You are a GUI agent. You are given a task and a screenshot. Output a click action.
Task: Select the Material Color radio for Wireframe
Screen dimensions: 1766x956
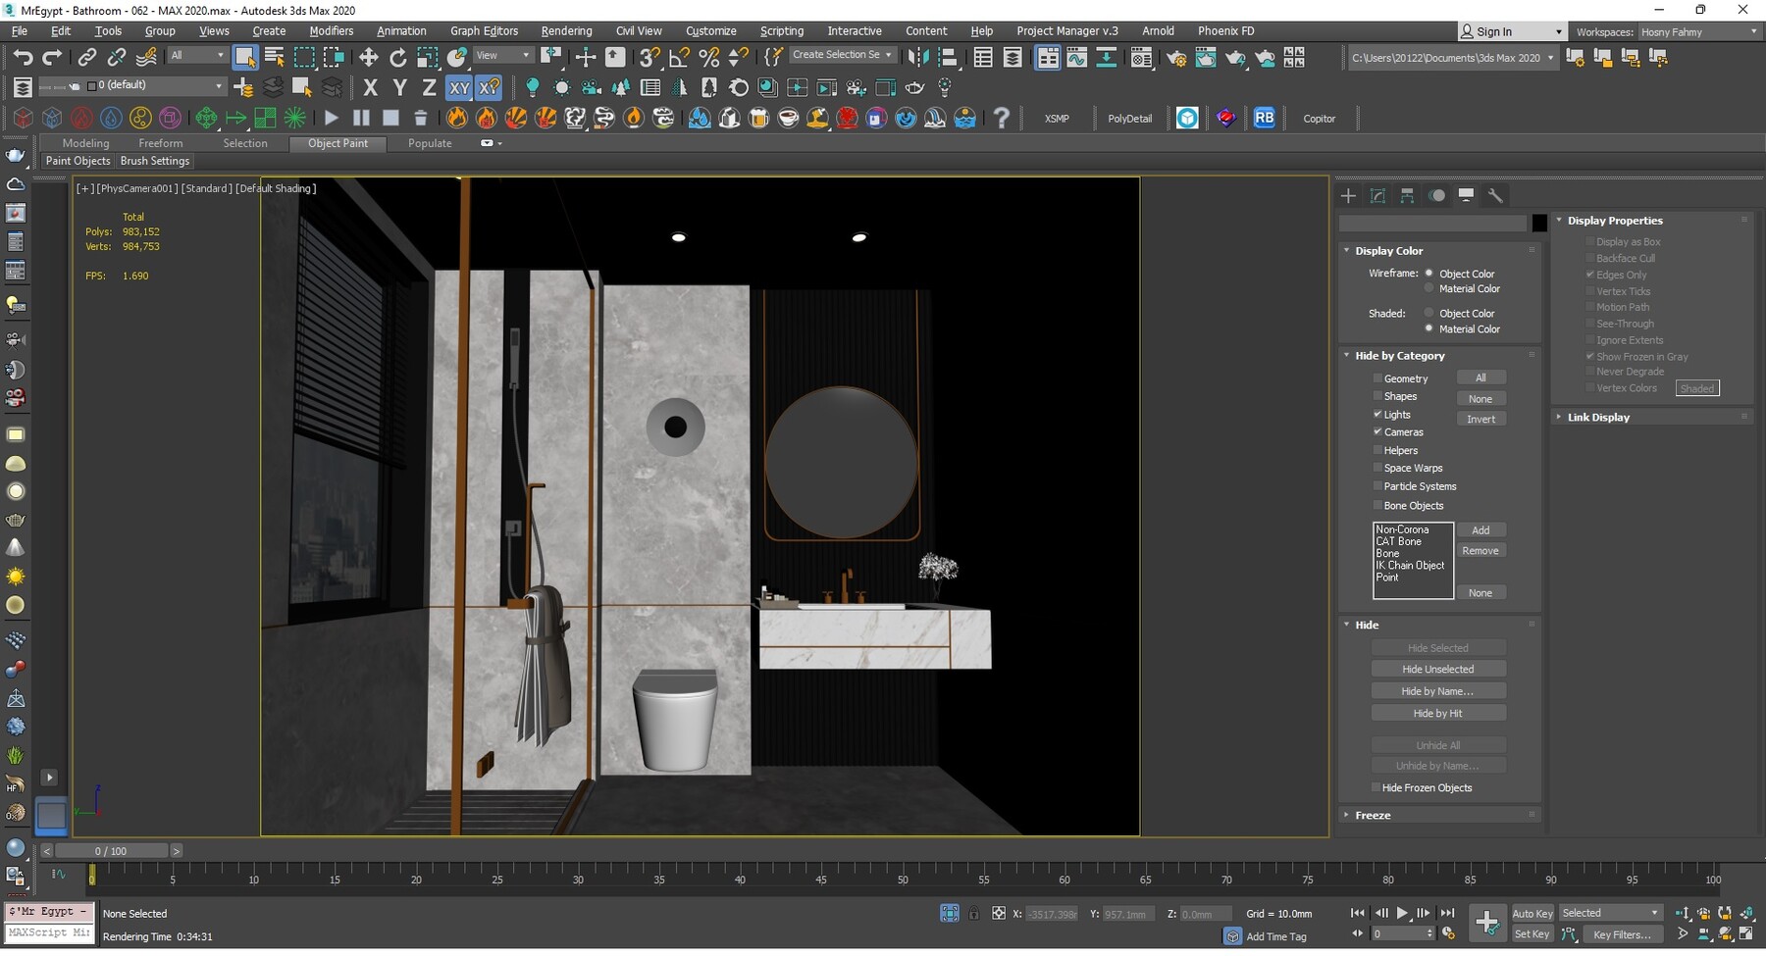coord(1428,288)
